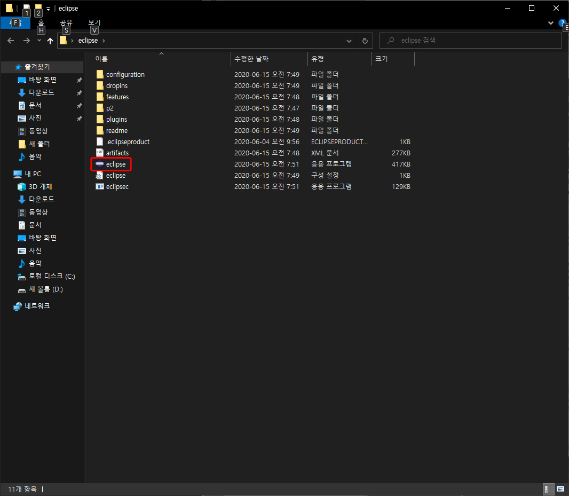The width and height of the screenshot is (569, 496).
Task: Open pinned 다운로드 under 즐겨찾기
Action: pos(36,92)
